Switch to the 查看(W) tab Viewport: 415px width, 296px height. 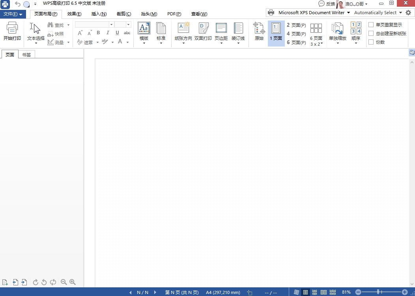pyautogui.click(x=199, y=14)
